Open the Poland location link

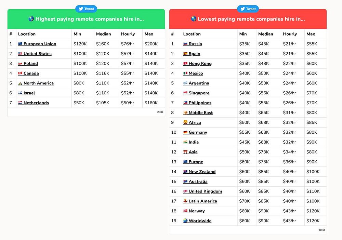[31, 64]
